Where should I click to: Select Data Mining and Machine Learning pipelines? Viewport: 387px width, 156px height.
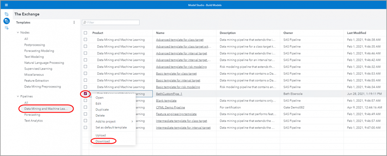46,109
